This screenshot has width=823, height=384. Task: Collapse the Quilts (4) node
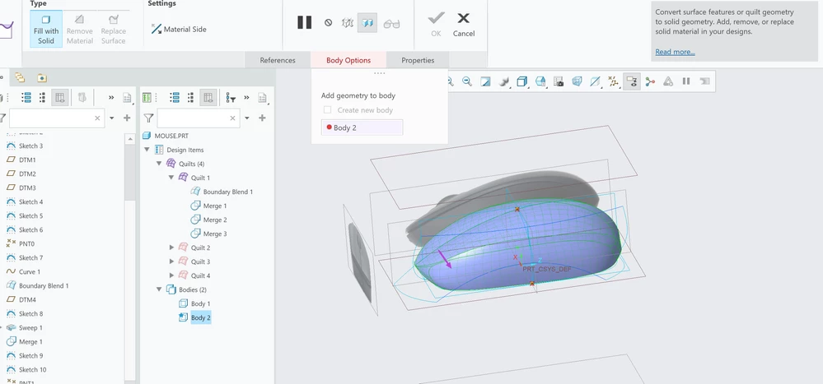click(x=159, y=164)
